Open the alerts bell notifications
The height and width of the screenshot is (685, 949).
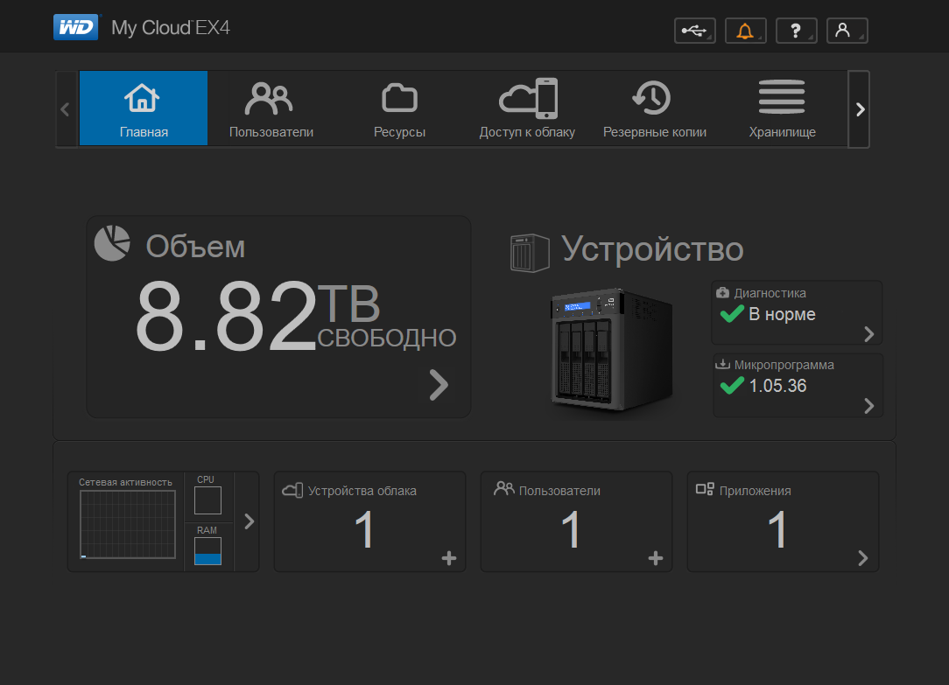pyautogui.click(x=745, y=31)
